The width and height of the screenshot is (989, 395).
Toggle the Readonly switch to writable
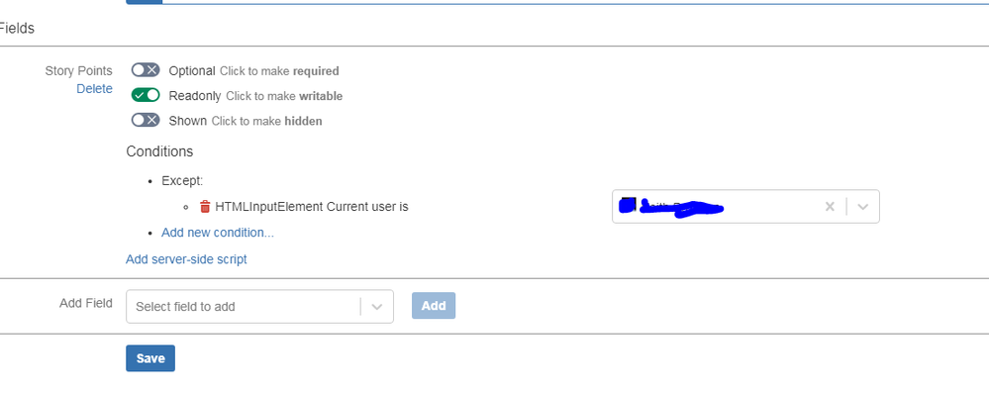point(146,95)
